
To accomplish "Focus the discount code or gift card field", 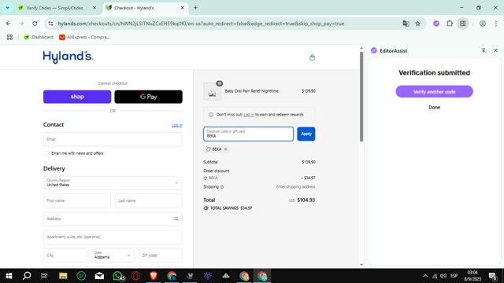I will (248, 134).
